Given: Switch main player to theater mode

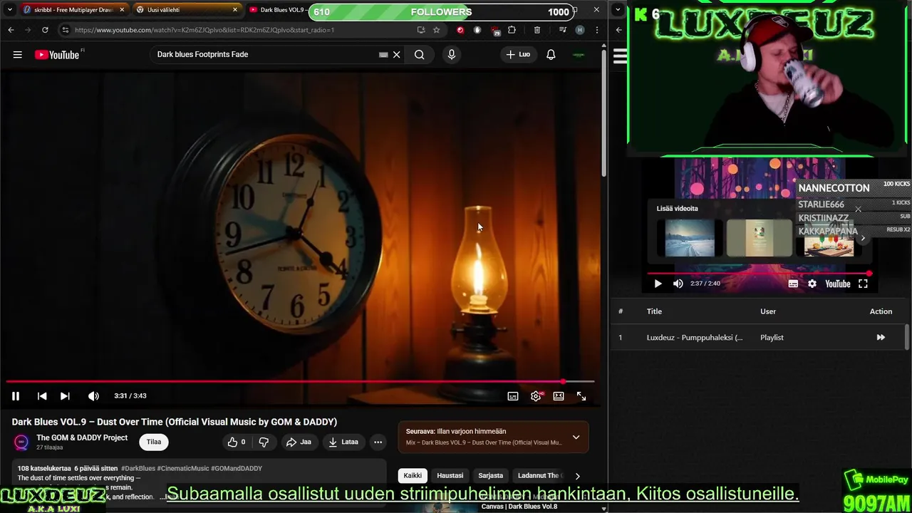Looking at the screenshot, I should click(x=559, y=396).
